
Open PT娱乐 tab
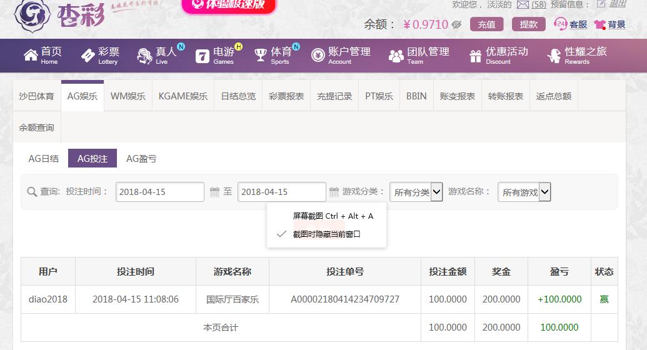(x=379, y=96)
